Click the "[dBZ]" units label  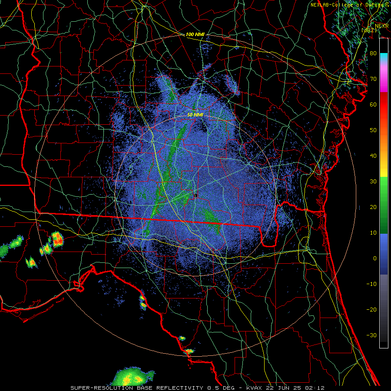pyautogui.click(x=369, y=30)
